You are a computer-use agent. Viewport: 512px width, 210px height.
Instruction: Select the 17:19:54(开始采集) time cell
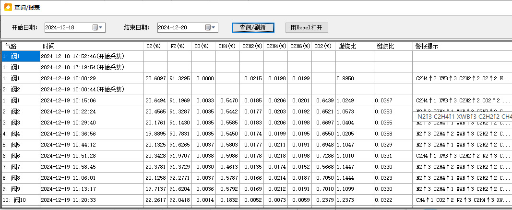coord(92,67)
